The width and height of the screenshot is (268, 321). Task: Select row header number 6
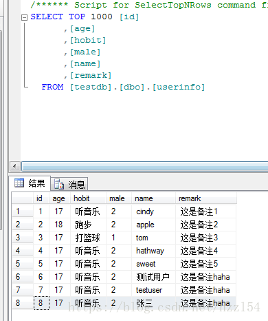tap(23, 277)
